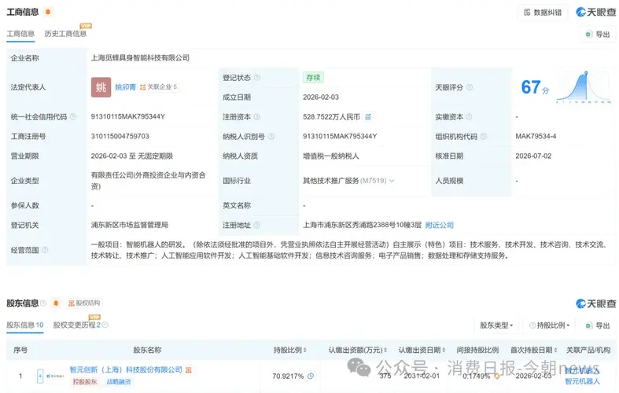Open 附近公司 nearby companies link
The image size is (619, 393).
click(440, 225)
